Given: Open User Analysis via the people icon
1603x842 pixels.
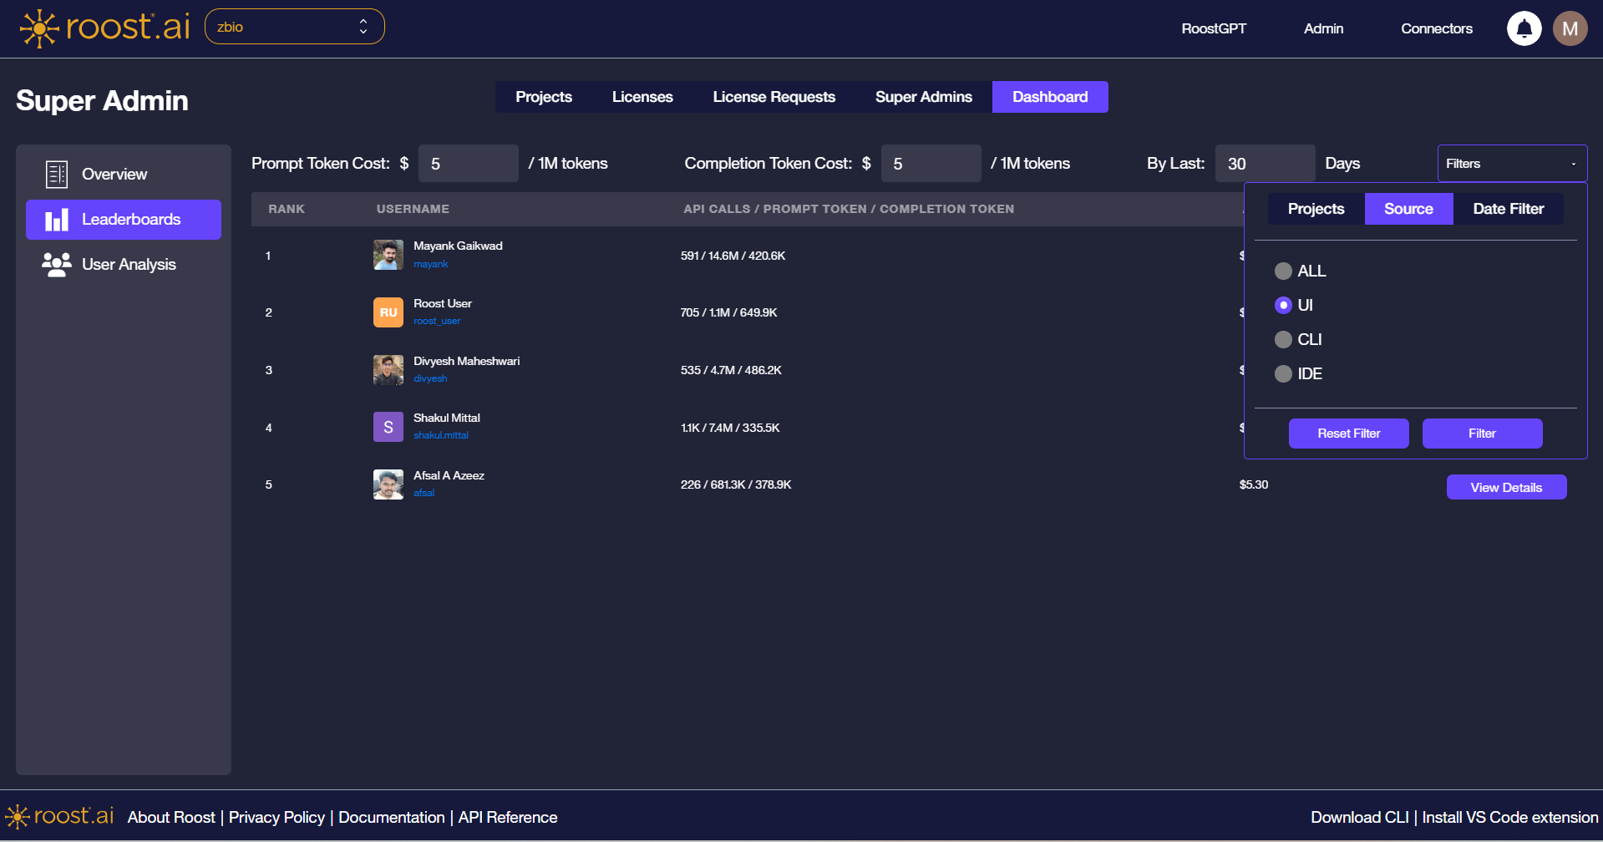Looking at the screenshot, I should (55, 264).
